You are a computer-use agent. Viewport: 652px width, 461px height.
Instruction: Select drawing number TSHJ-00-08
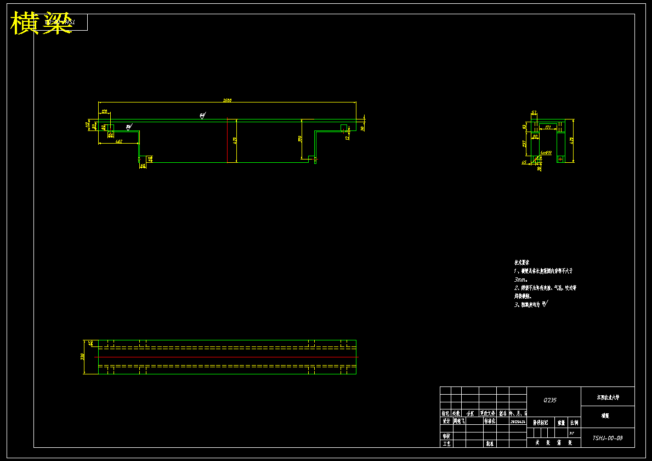coord(608,438)
